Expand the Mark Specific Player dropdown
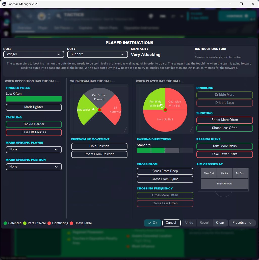The height and width of the screenshot is (260, 259). point(34,150)
